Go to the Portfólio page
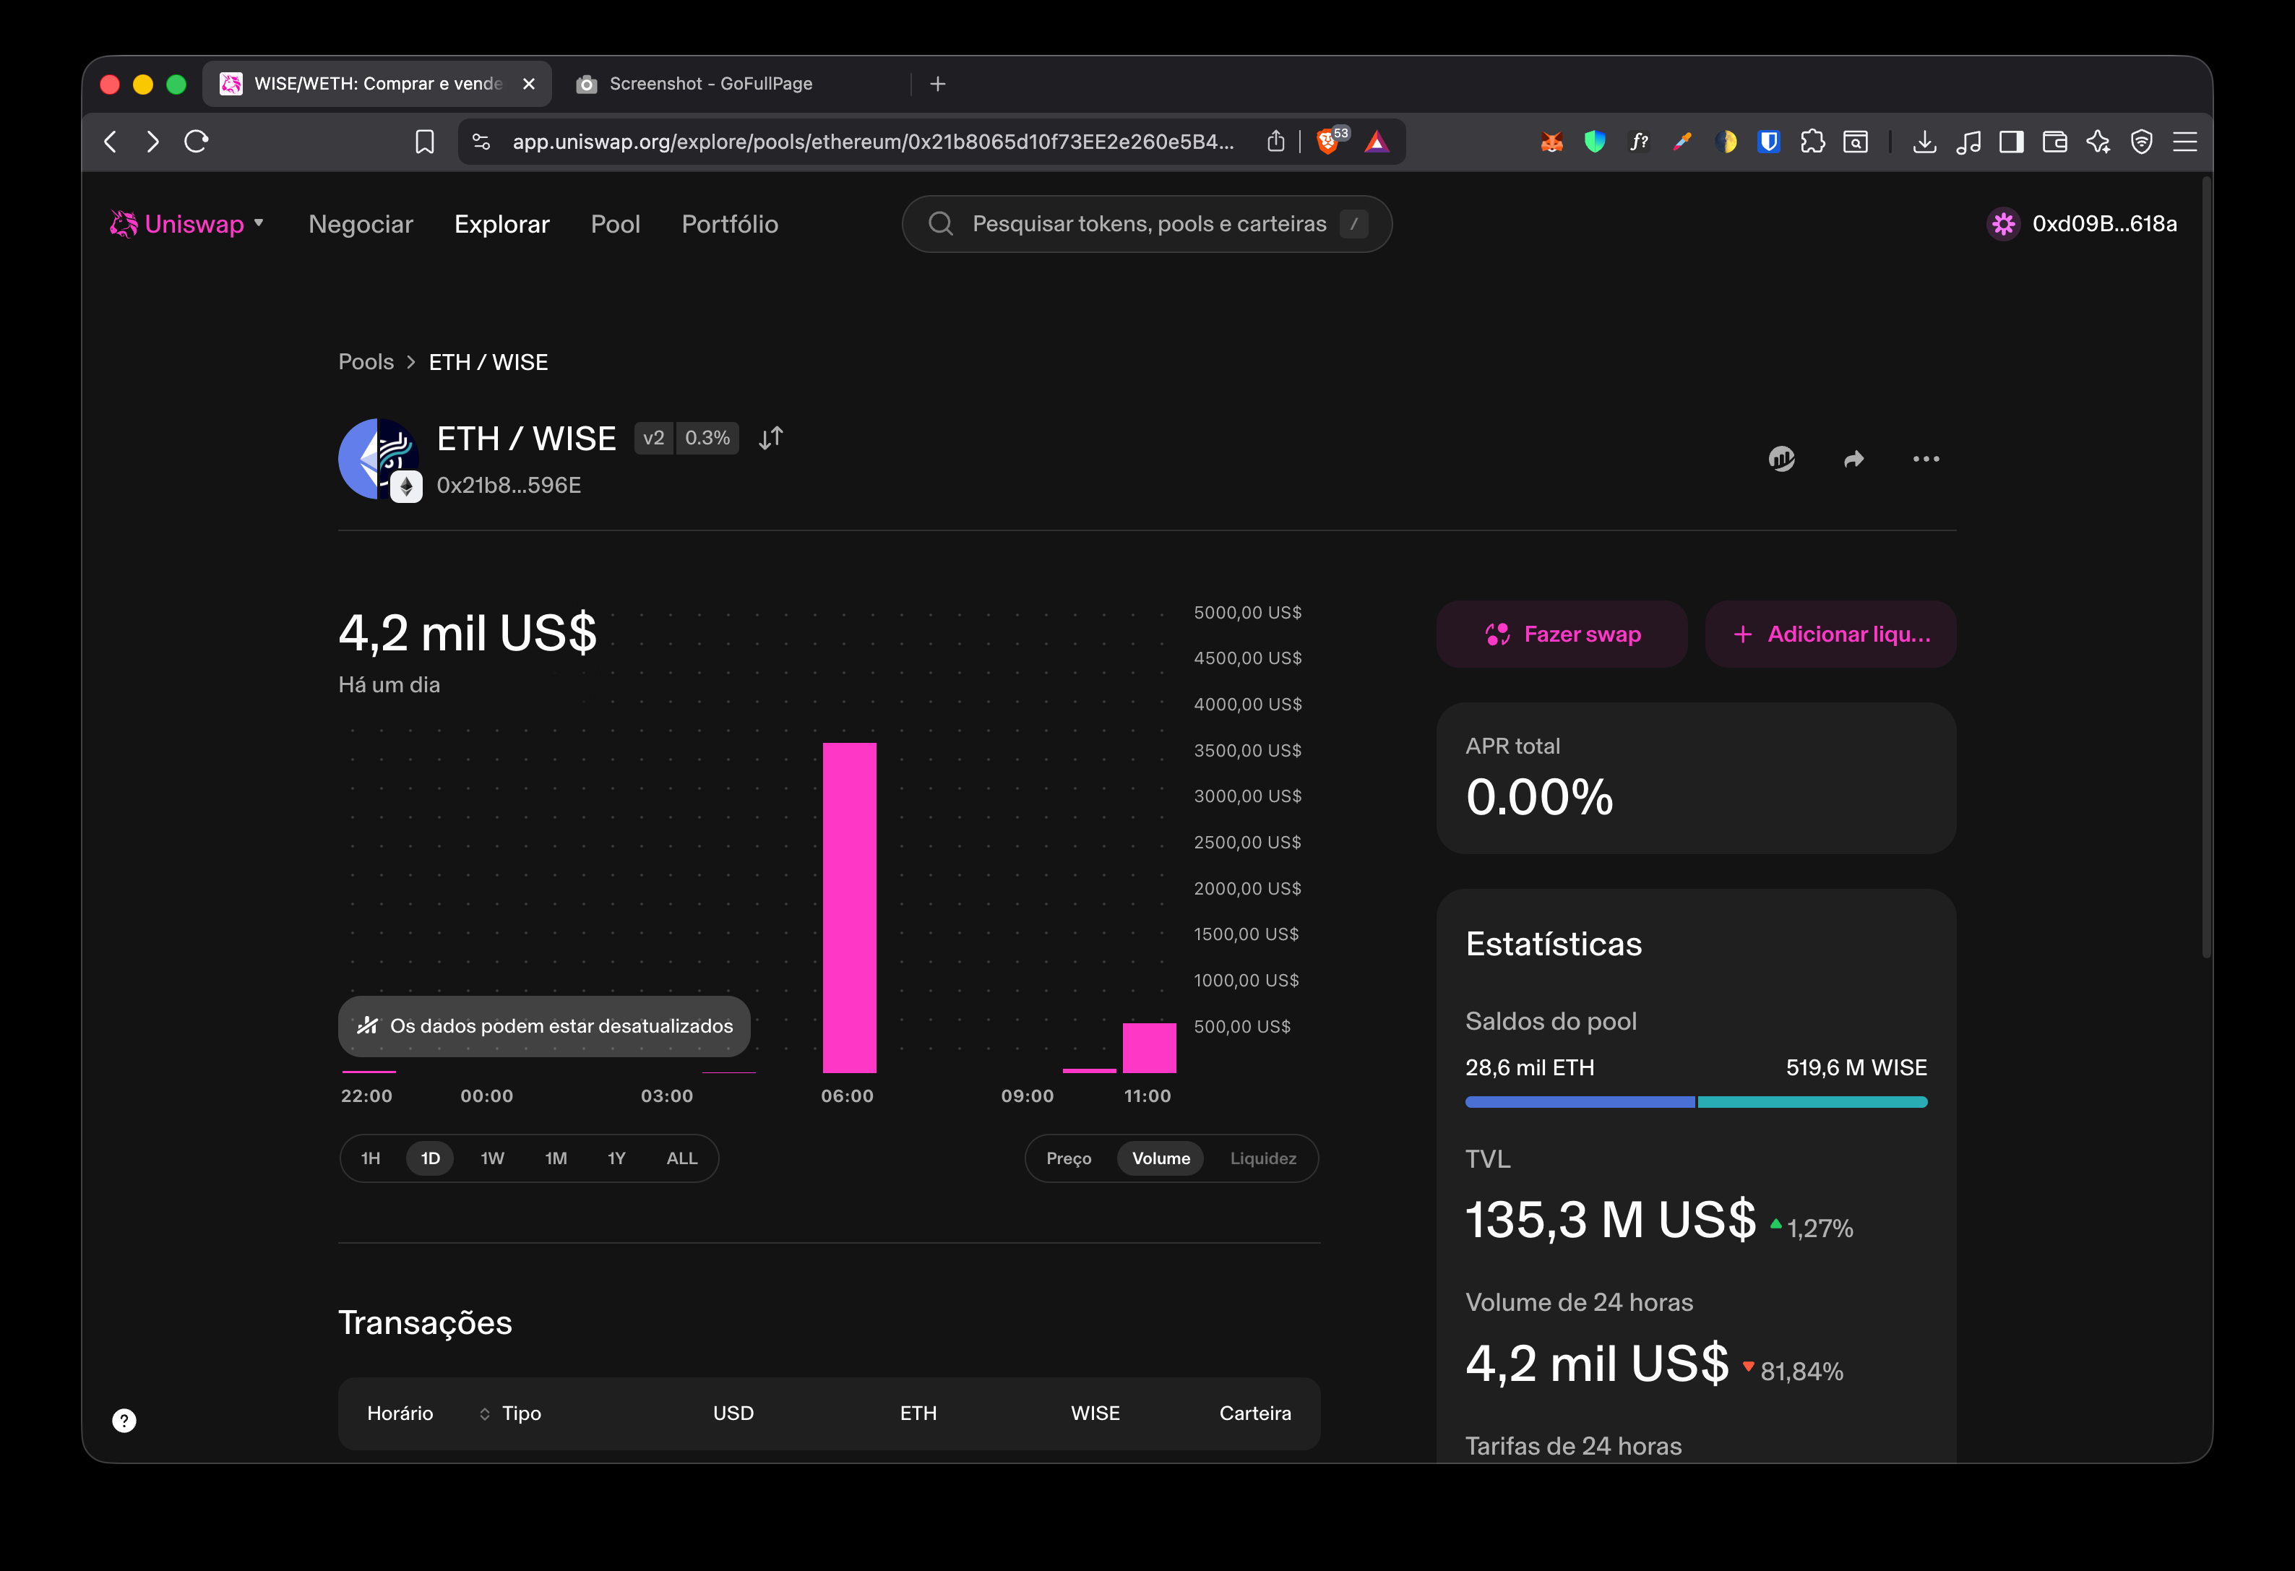 pos(730,224)
